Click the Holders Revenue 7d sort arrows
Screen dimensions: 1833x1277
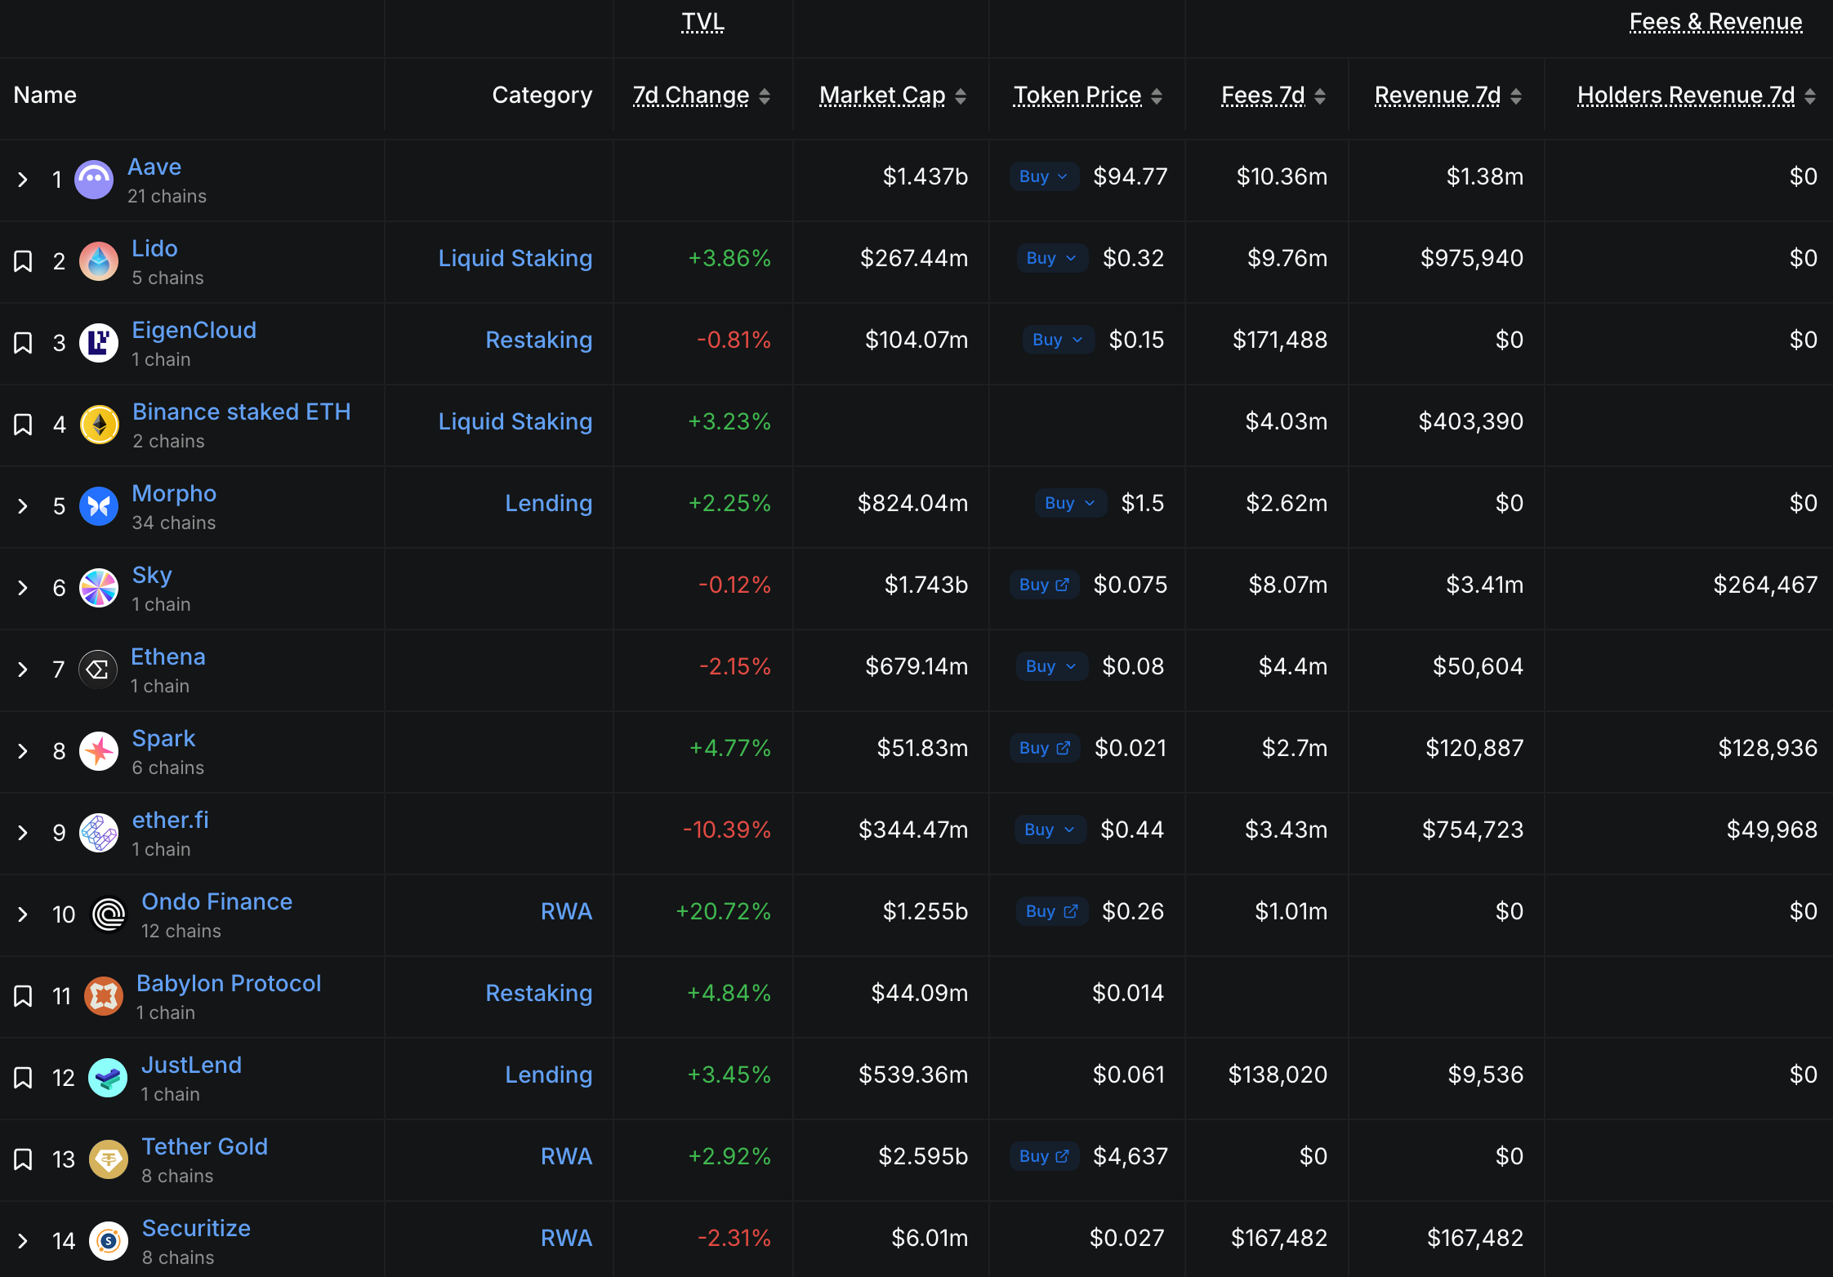1810,96
